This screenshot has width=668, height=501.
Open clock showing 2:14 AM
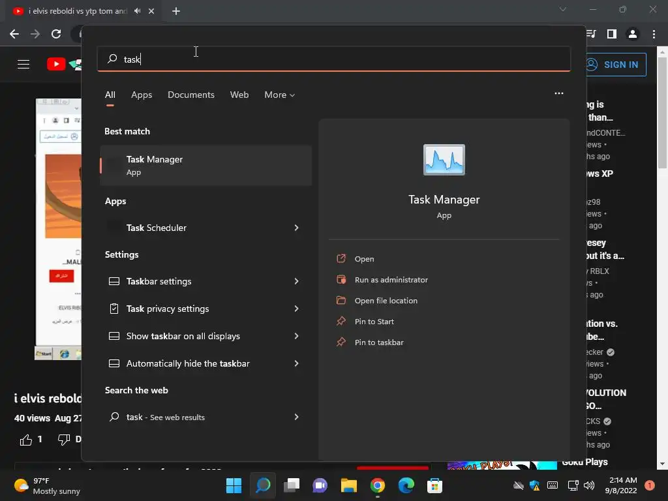click(621, 485)
